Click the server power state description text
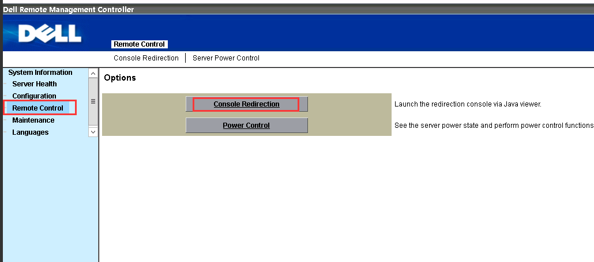Screen dimensions: 594x262 (494, 126)
